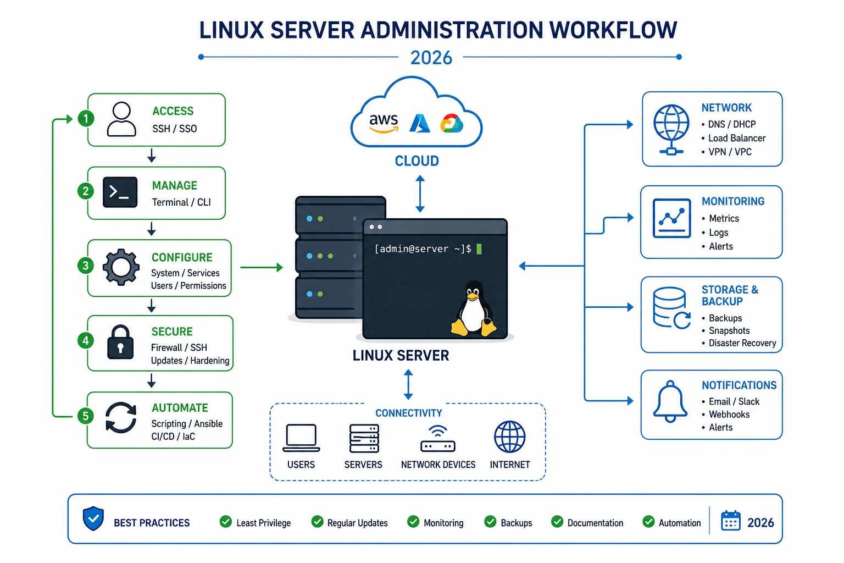
Task: Click the MANAGE heading
Action: click(175, 186)
